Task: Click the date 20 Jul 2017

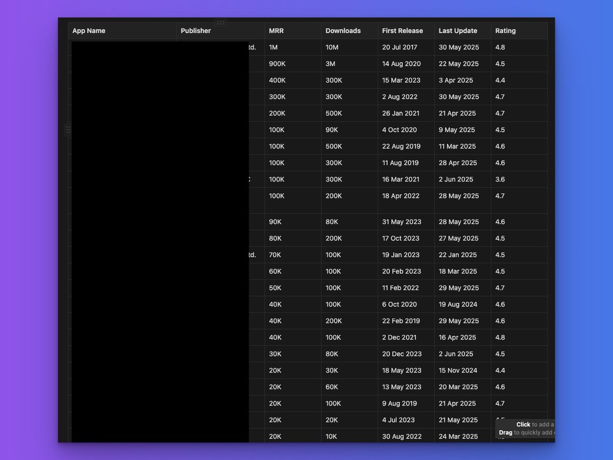Action: (400, 47)
